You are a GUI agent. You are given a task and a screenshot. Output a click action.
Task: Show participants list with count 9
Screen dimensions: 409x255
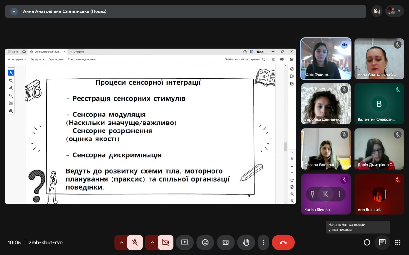tap(394, 11)
